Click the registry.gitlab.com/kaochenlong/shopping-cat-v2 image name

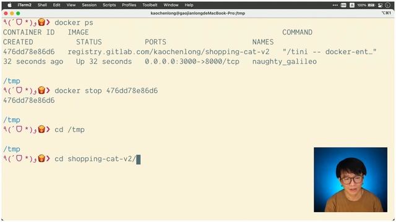[168, 52]
